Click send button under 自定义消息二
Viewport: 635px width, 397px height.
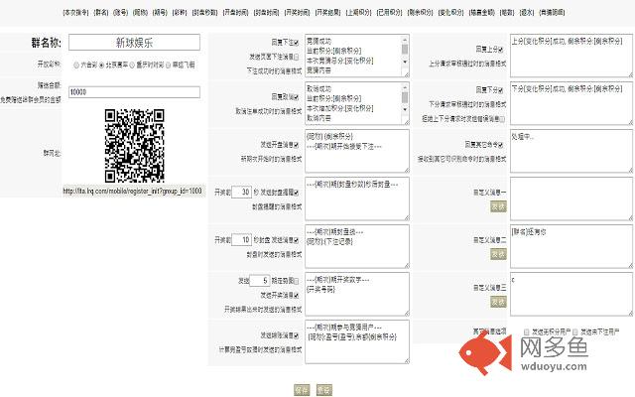click(x=498, y=254)
